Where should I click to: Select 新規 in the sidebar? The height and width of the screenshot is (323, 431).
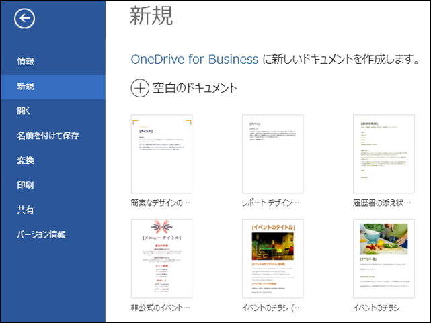click(26, 87)
